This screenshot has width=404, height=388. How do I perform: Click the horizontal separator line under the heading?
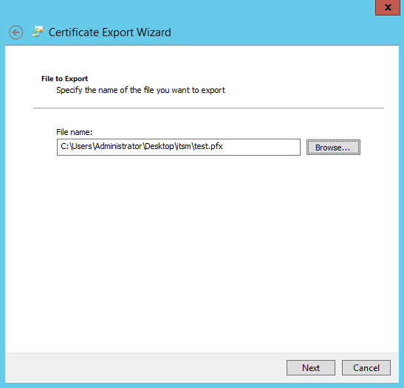tap(208, 108)
